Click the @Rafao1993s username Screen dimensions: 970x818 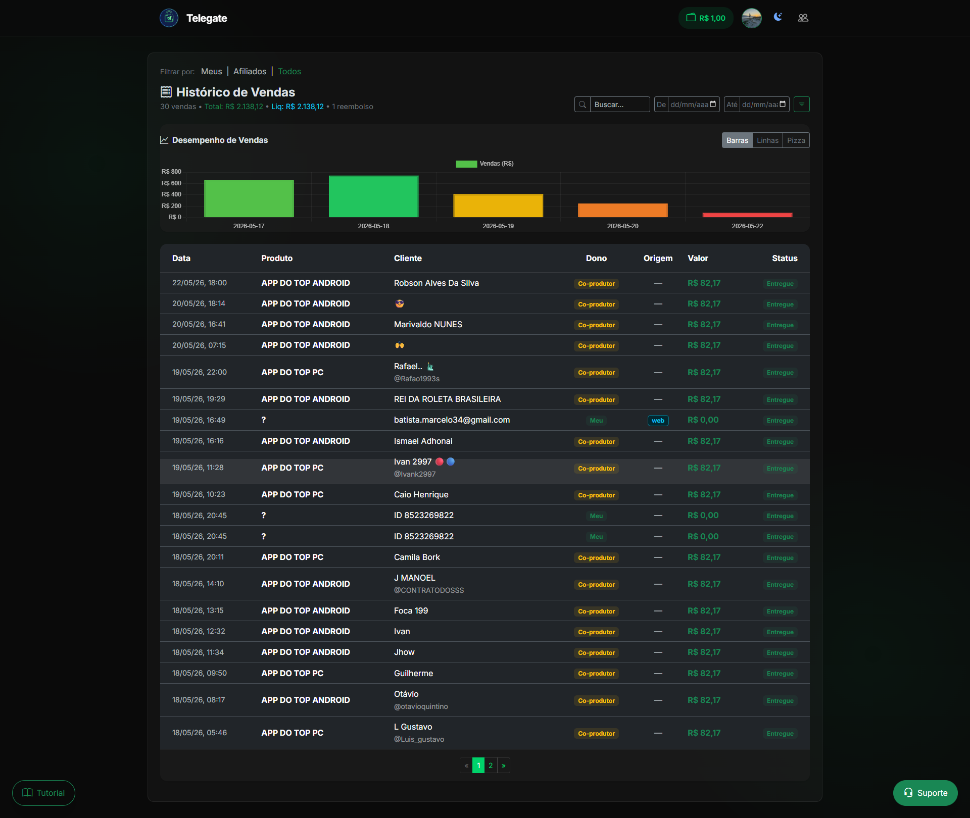point(416,379)
